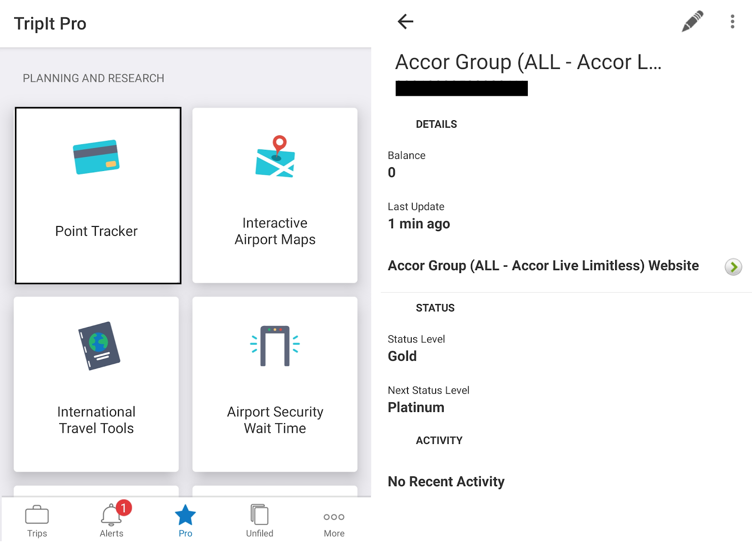Tap the Gold status level text
The width and height of the screenshot is (752, 544).
point(402,356)
